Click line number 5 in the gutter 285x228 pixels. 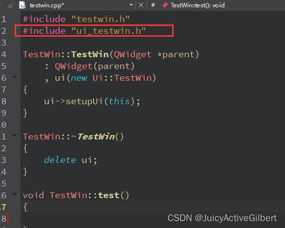pos(3,66)
